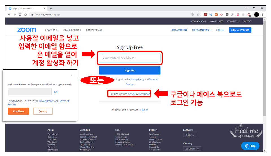The width and height of the screenshot is (271, 156).
Task: Click the red extension icon with badge 1
Action: tap(249, 15)
